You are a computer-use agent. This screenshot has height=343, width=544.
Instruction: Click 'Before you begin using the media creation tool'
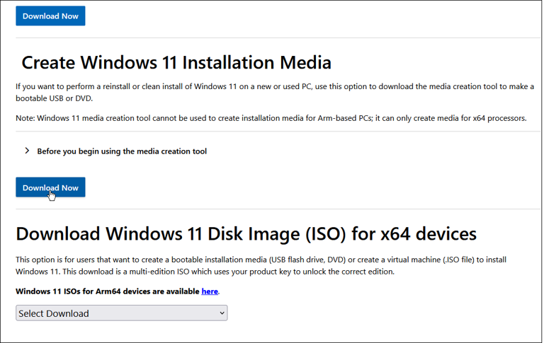[x=122, y=151]
